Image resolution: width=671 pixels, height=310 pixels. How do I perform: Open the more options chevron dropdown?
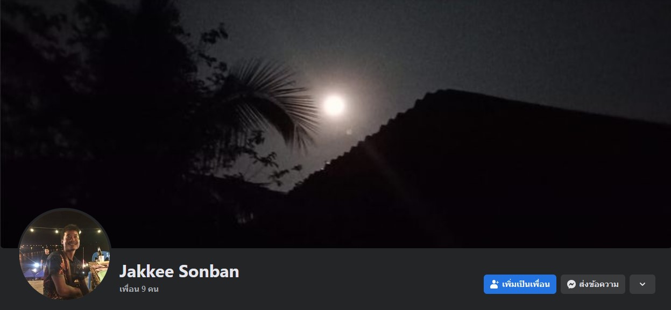(x=642, y=284)
